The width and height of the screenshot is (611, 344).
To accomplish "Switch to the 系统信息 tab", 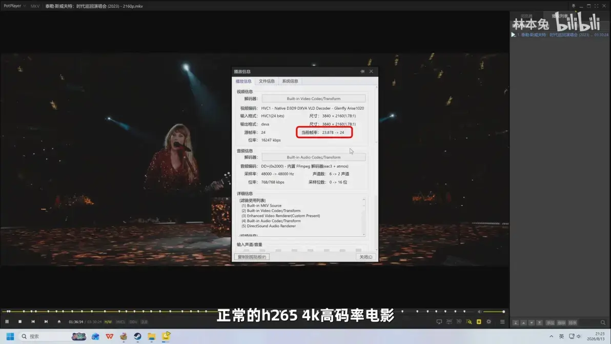I will pyautogui.click(x=290, y=81).
